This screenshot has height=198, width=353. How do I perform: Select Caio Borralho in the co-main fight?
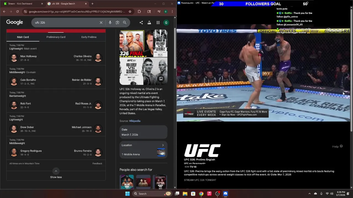coord(28,80)
